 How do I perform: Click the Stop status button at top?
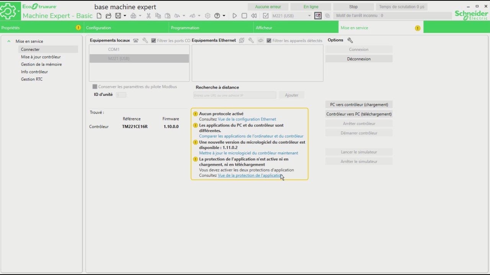(353, 7)
